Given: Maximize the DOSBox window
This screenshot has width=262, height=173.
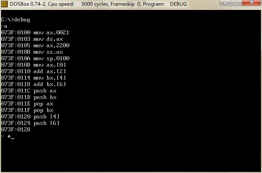Looking at the screenshot, I should 236,3.
